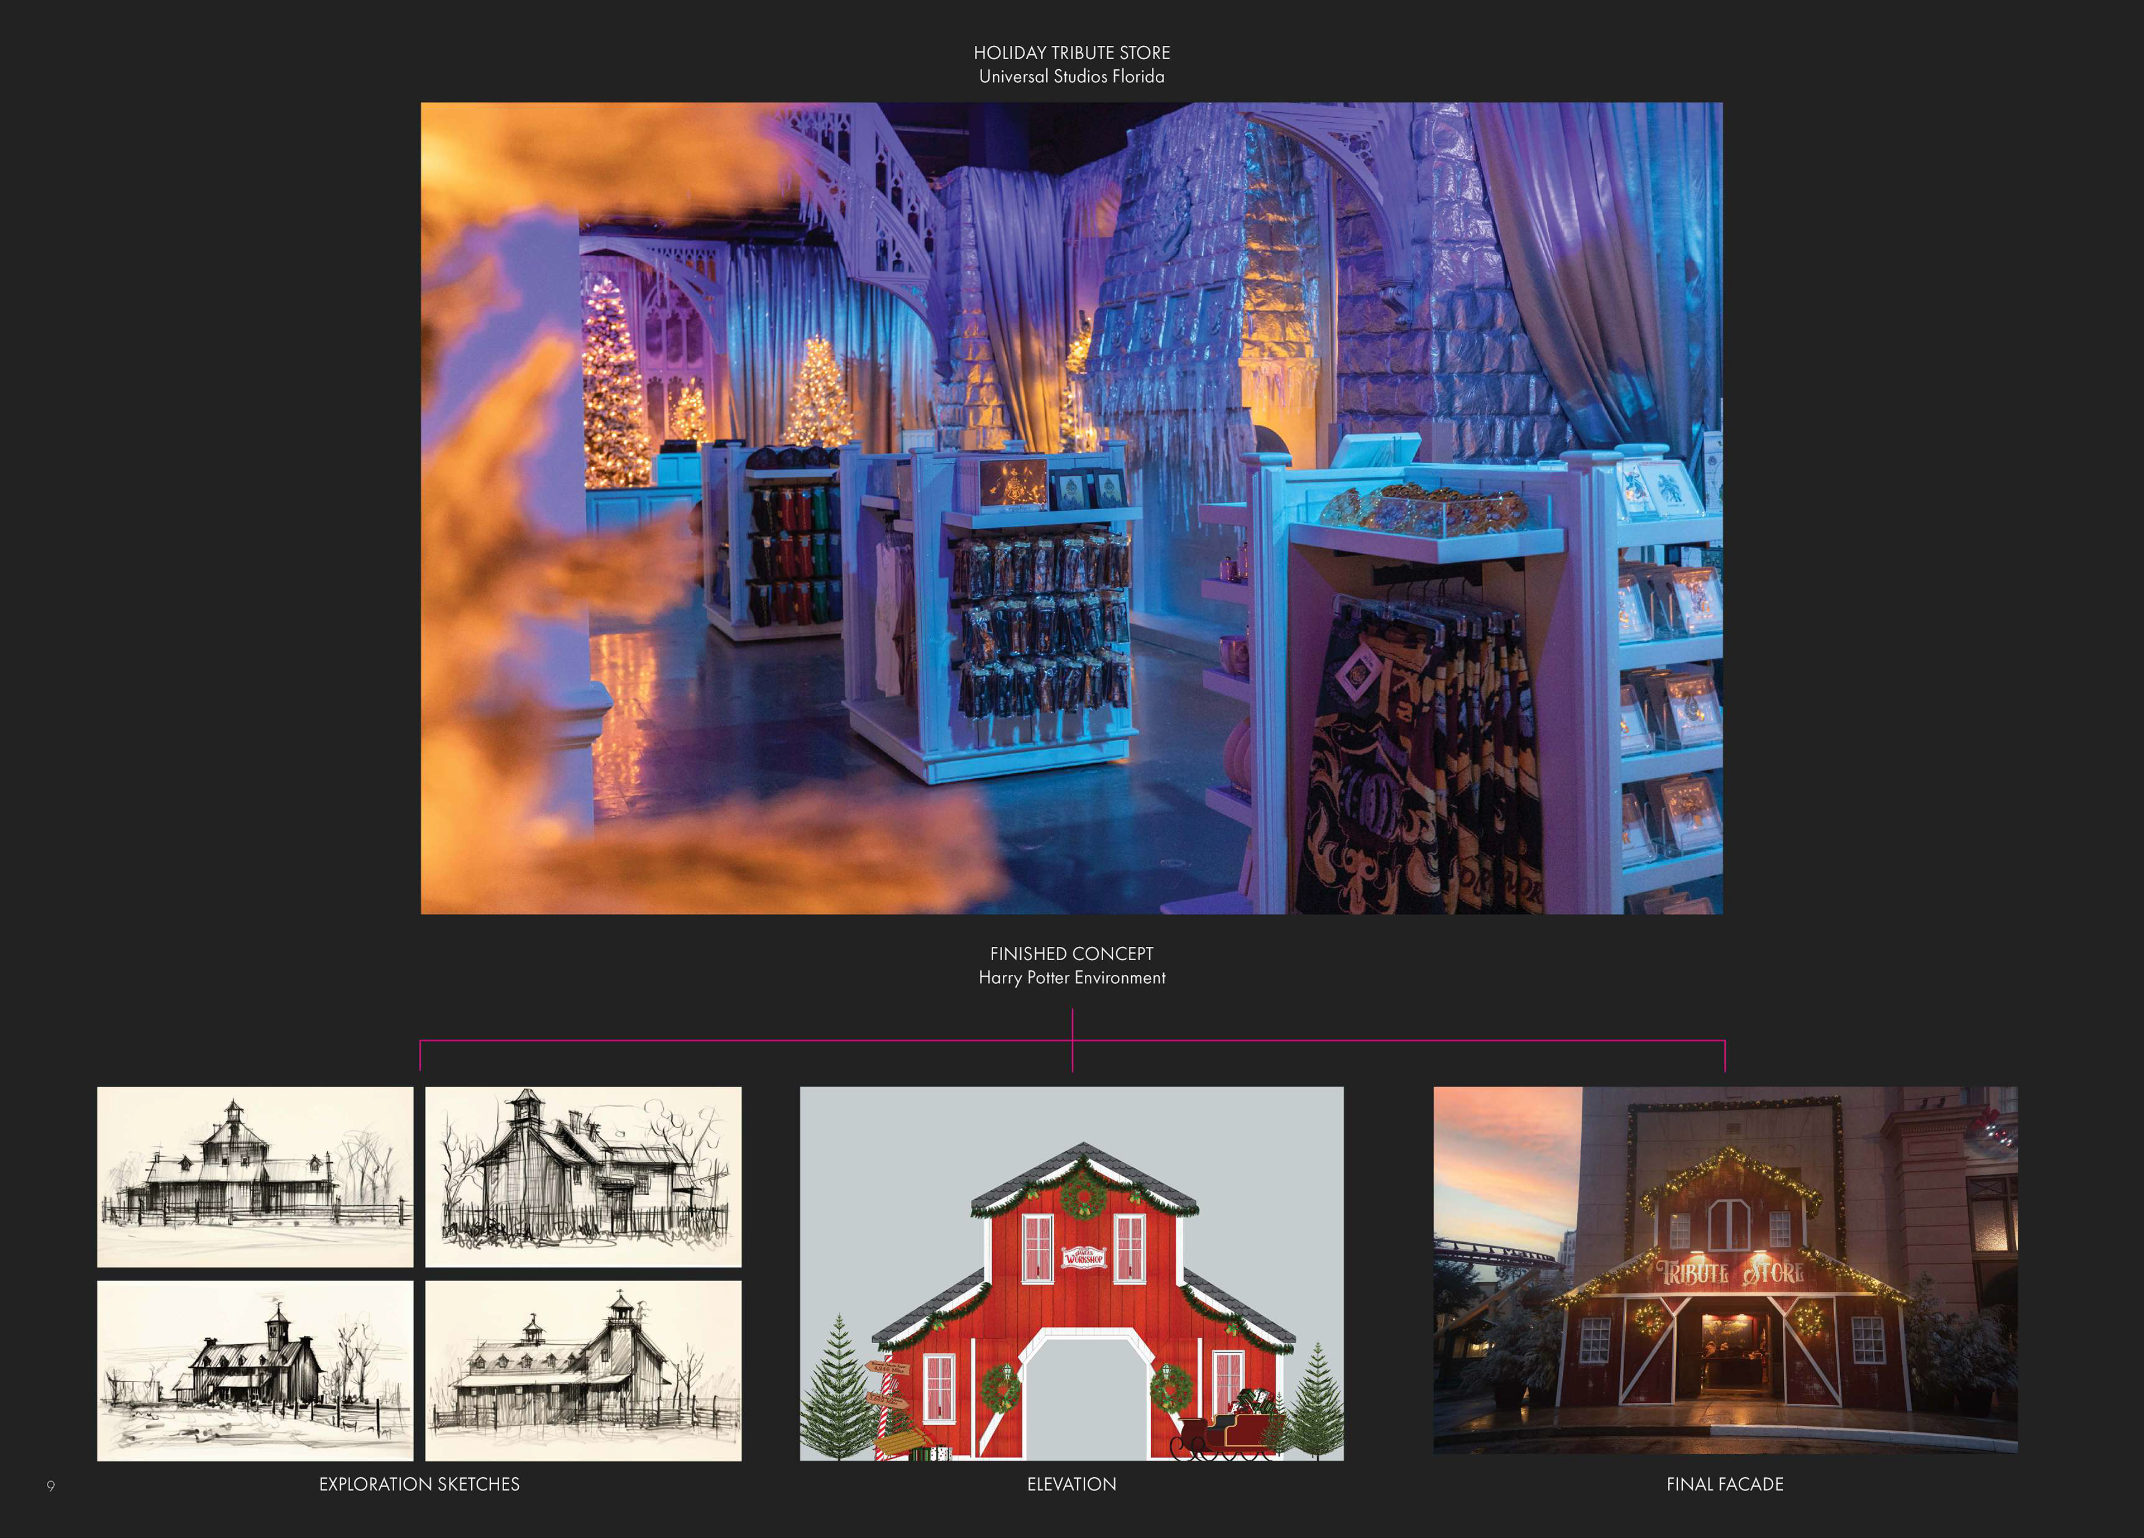Select the bottom-left barn exploration sketch

(255, 1370)
